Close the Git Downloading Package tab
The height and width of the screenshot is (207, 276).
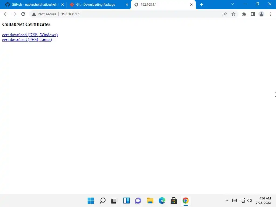tap(127, 5)
